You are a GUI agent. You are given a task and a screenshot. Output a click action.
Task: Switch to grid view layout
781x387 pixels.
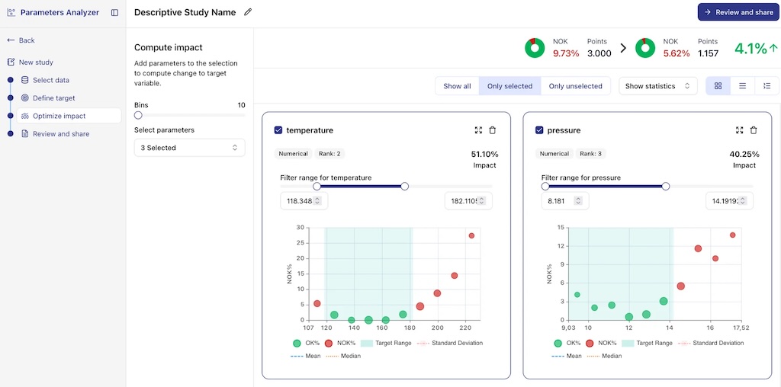pos(718,86)
